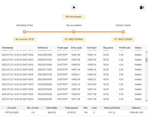149x118 pixels.
Task: Select reference 356220743468
Action: click(x=45, y=65)
